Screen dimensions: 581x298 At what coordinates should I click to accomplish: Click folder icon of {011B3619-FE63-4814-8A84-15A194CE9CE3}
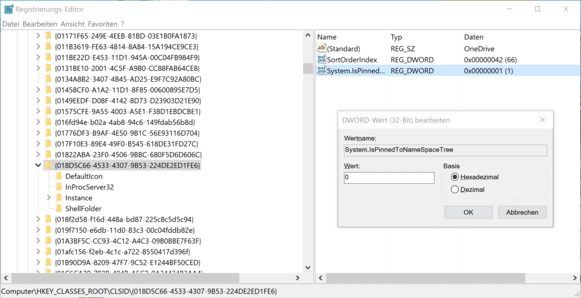pyautogui.click(x=48, y=47)
